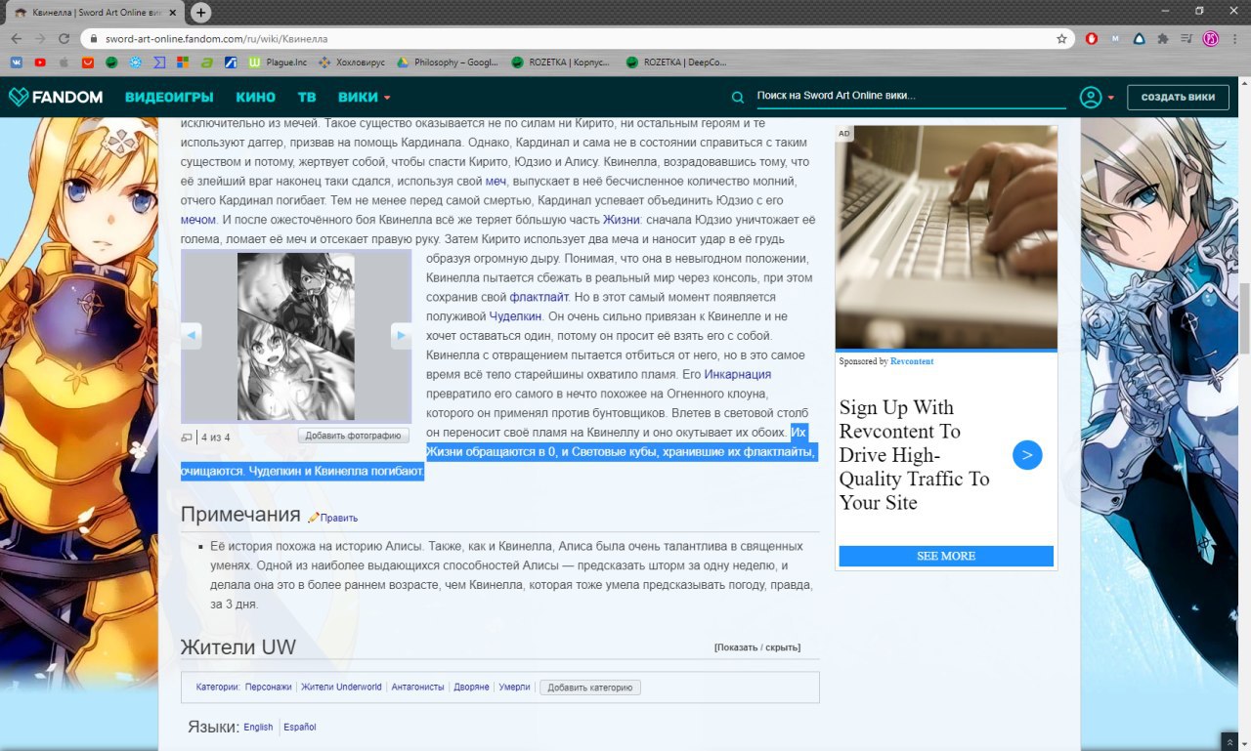
Task: Click the magnifying glass search icon
Action: 738,97
